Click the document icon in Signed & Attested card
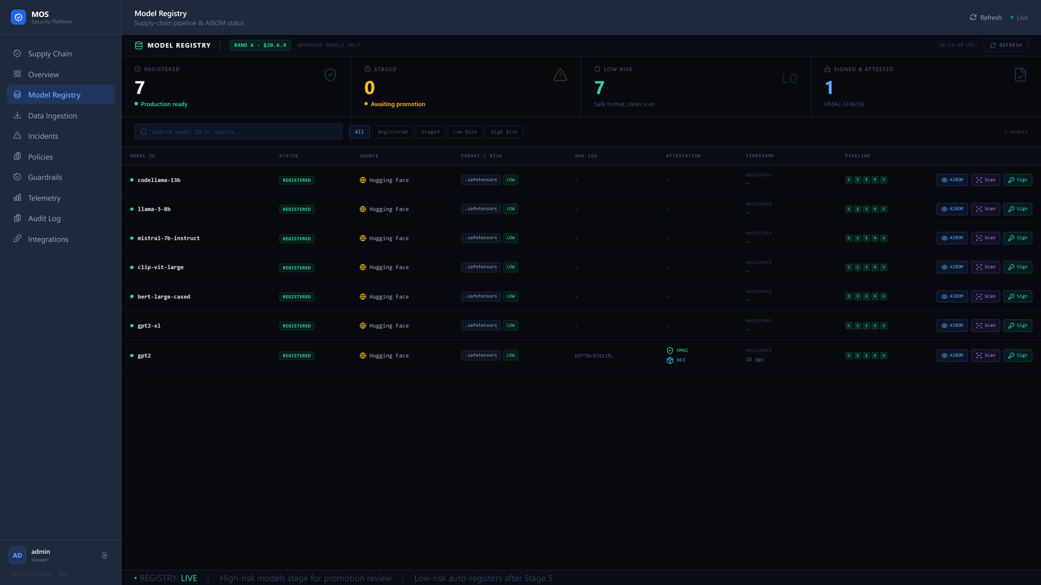Image resolution: width=1041 pixels, height=585 pixels. [x=1020, y=75]
